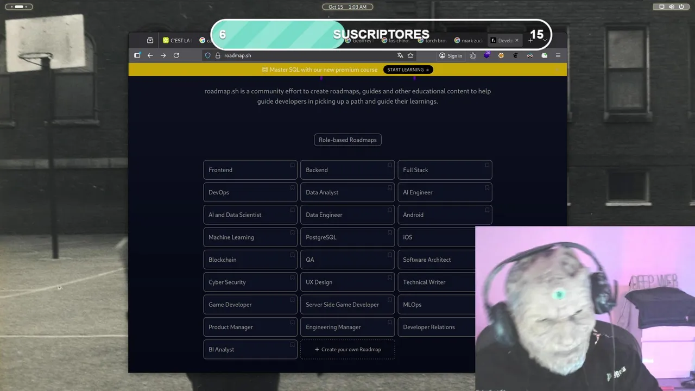
Task: Click bookmark icon on Blockchain card
Action: pyautogui.click(x=292, y=255)
